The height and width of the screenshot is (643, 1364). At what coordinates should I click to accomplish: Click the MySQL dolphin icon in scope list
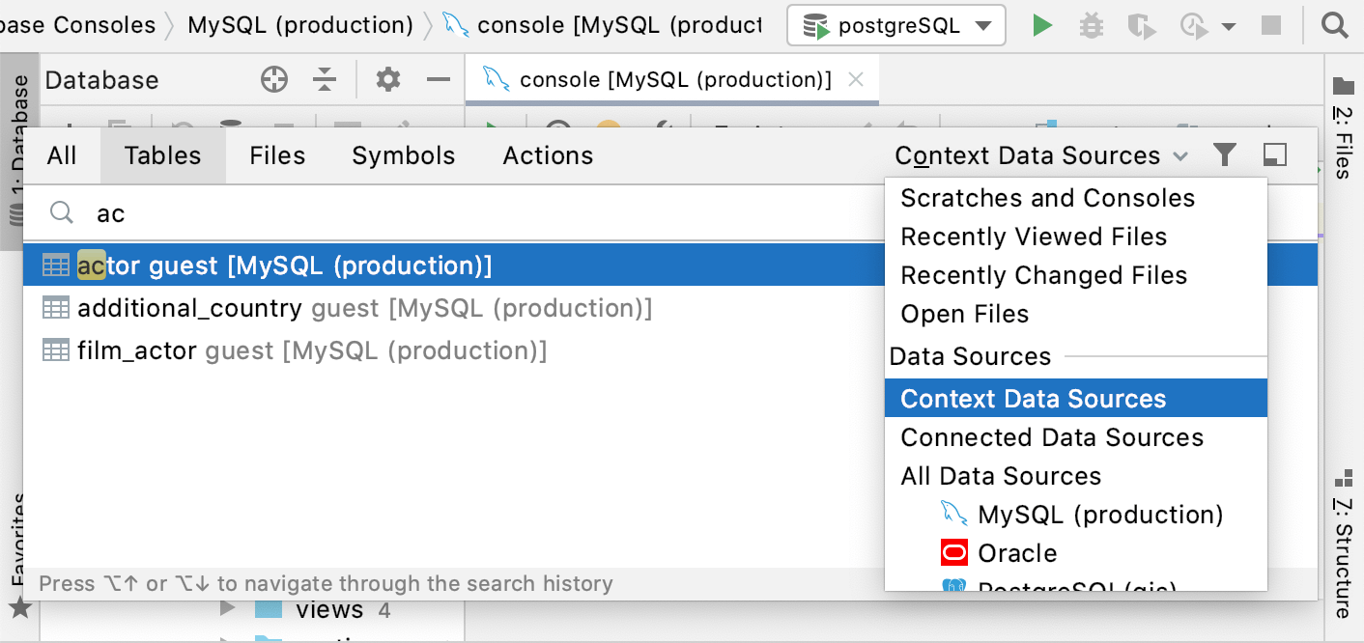click(953, 514)
